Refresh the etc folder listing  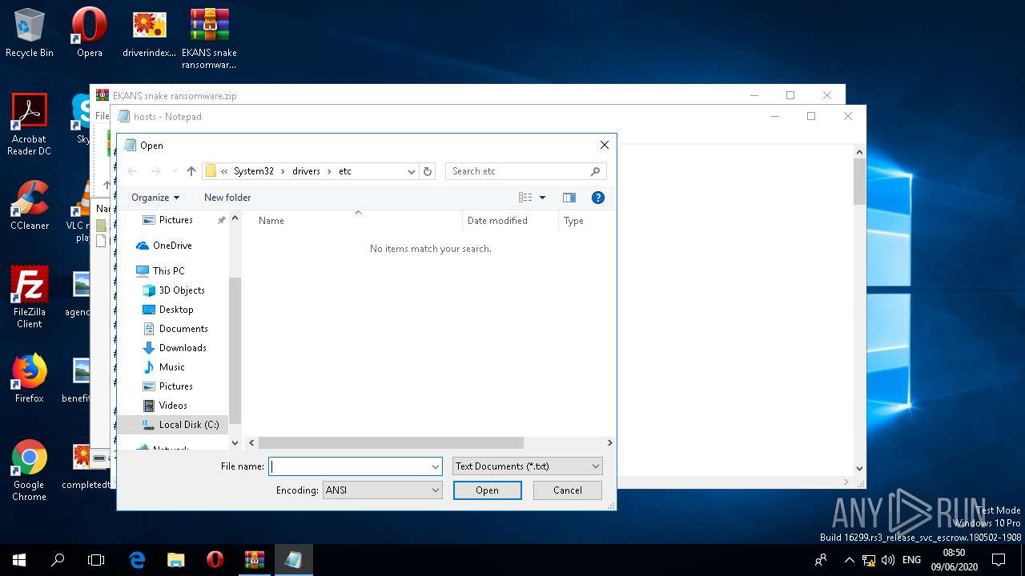(x=428, y=171)
